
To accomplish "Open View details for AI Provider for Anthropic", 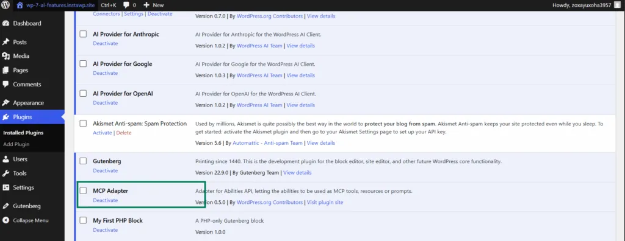I will pyautogui.click(x=300, y=46).
